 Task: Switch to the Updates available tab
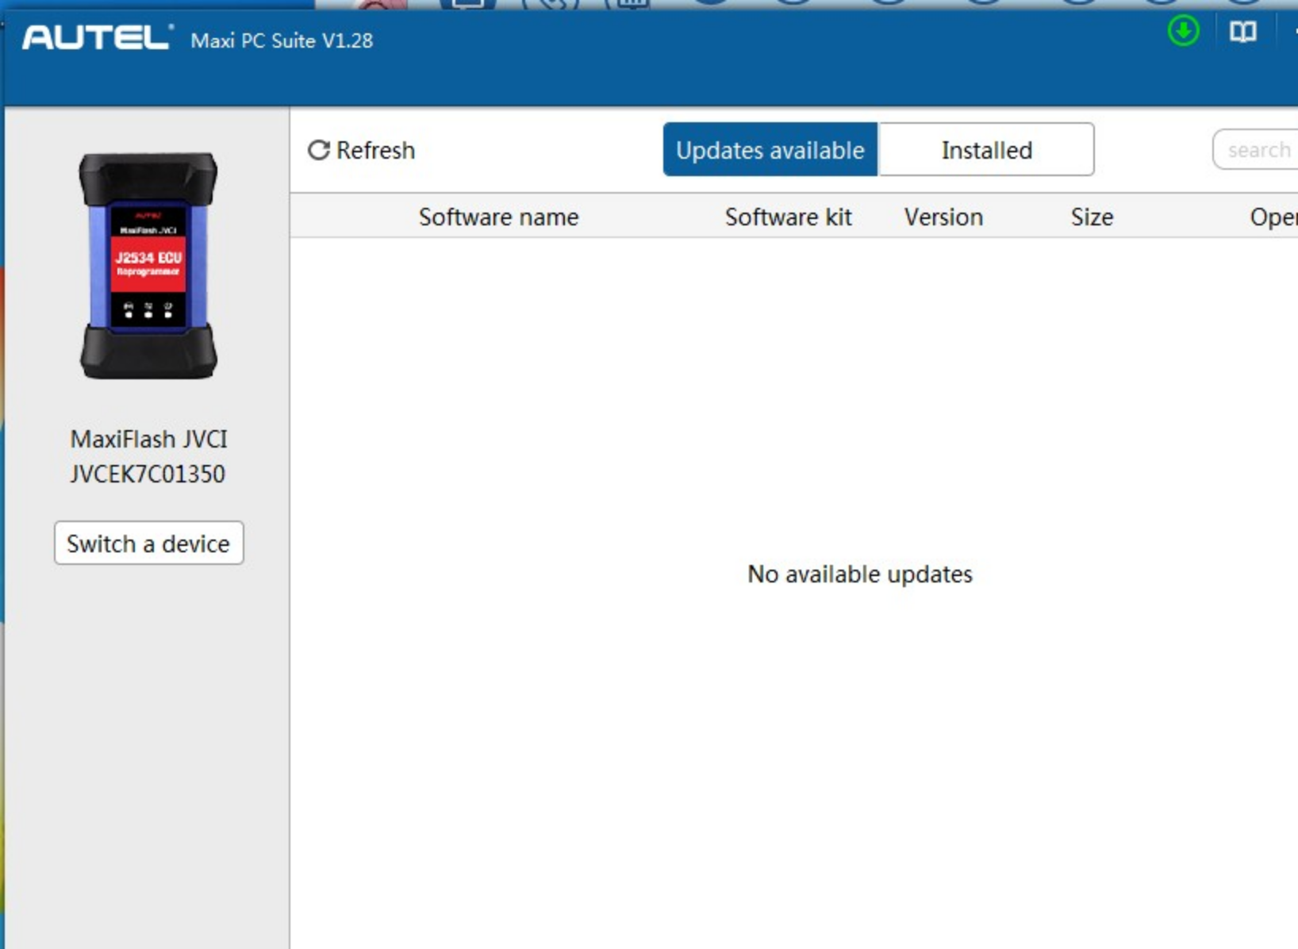770,150
